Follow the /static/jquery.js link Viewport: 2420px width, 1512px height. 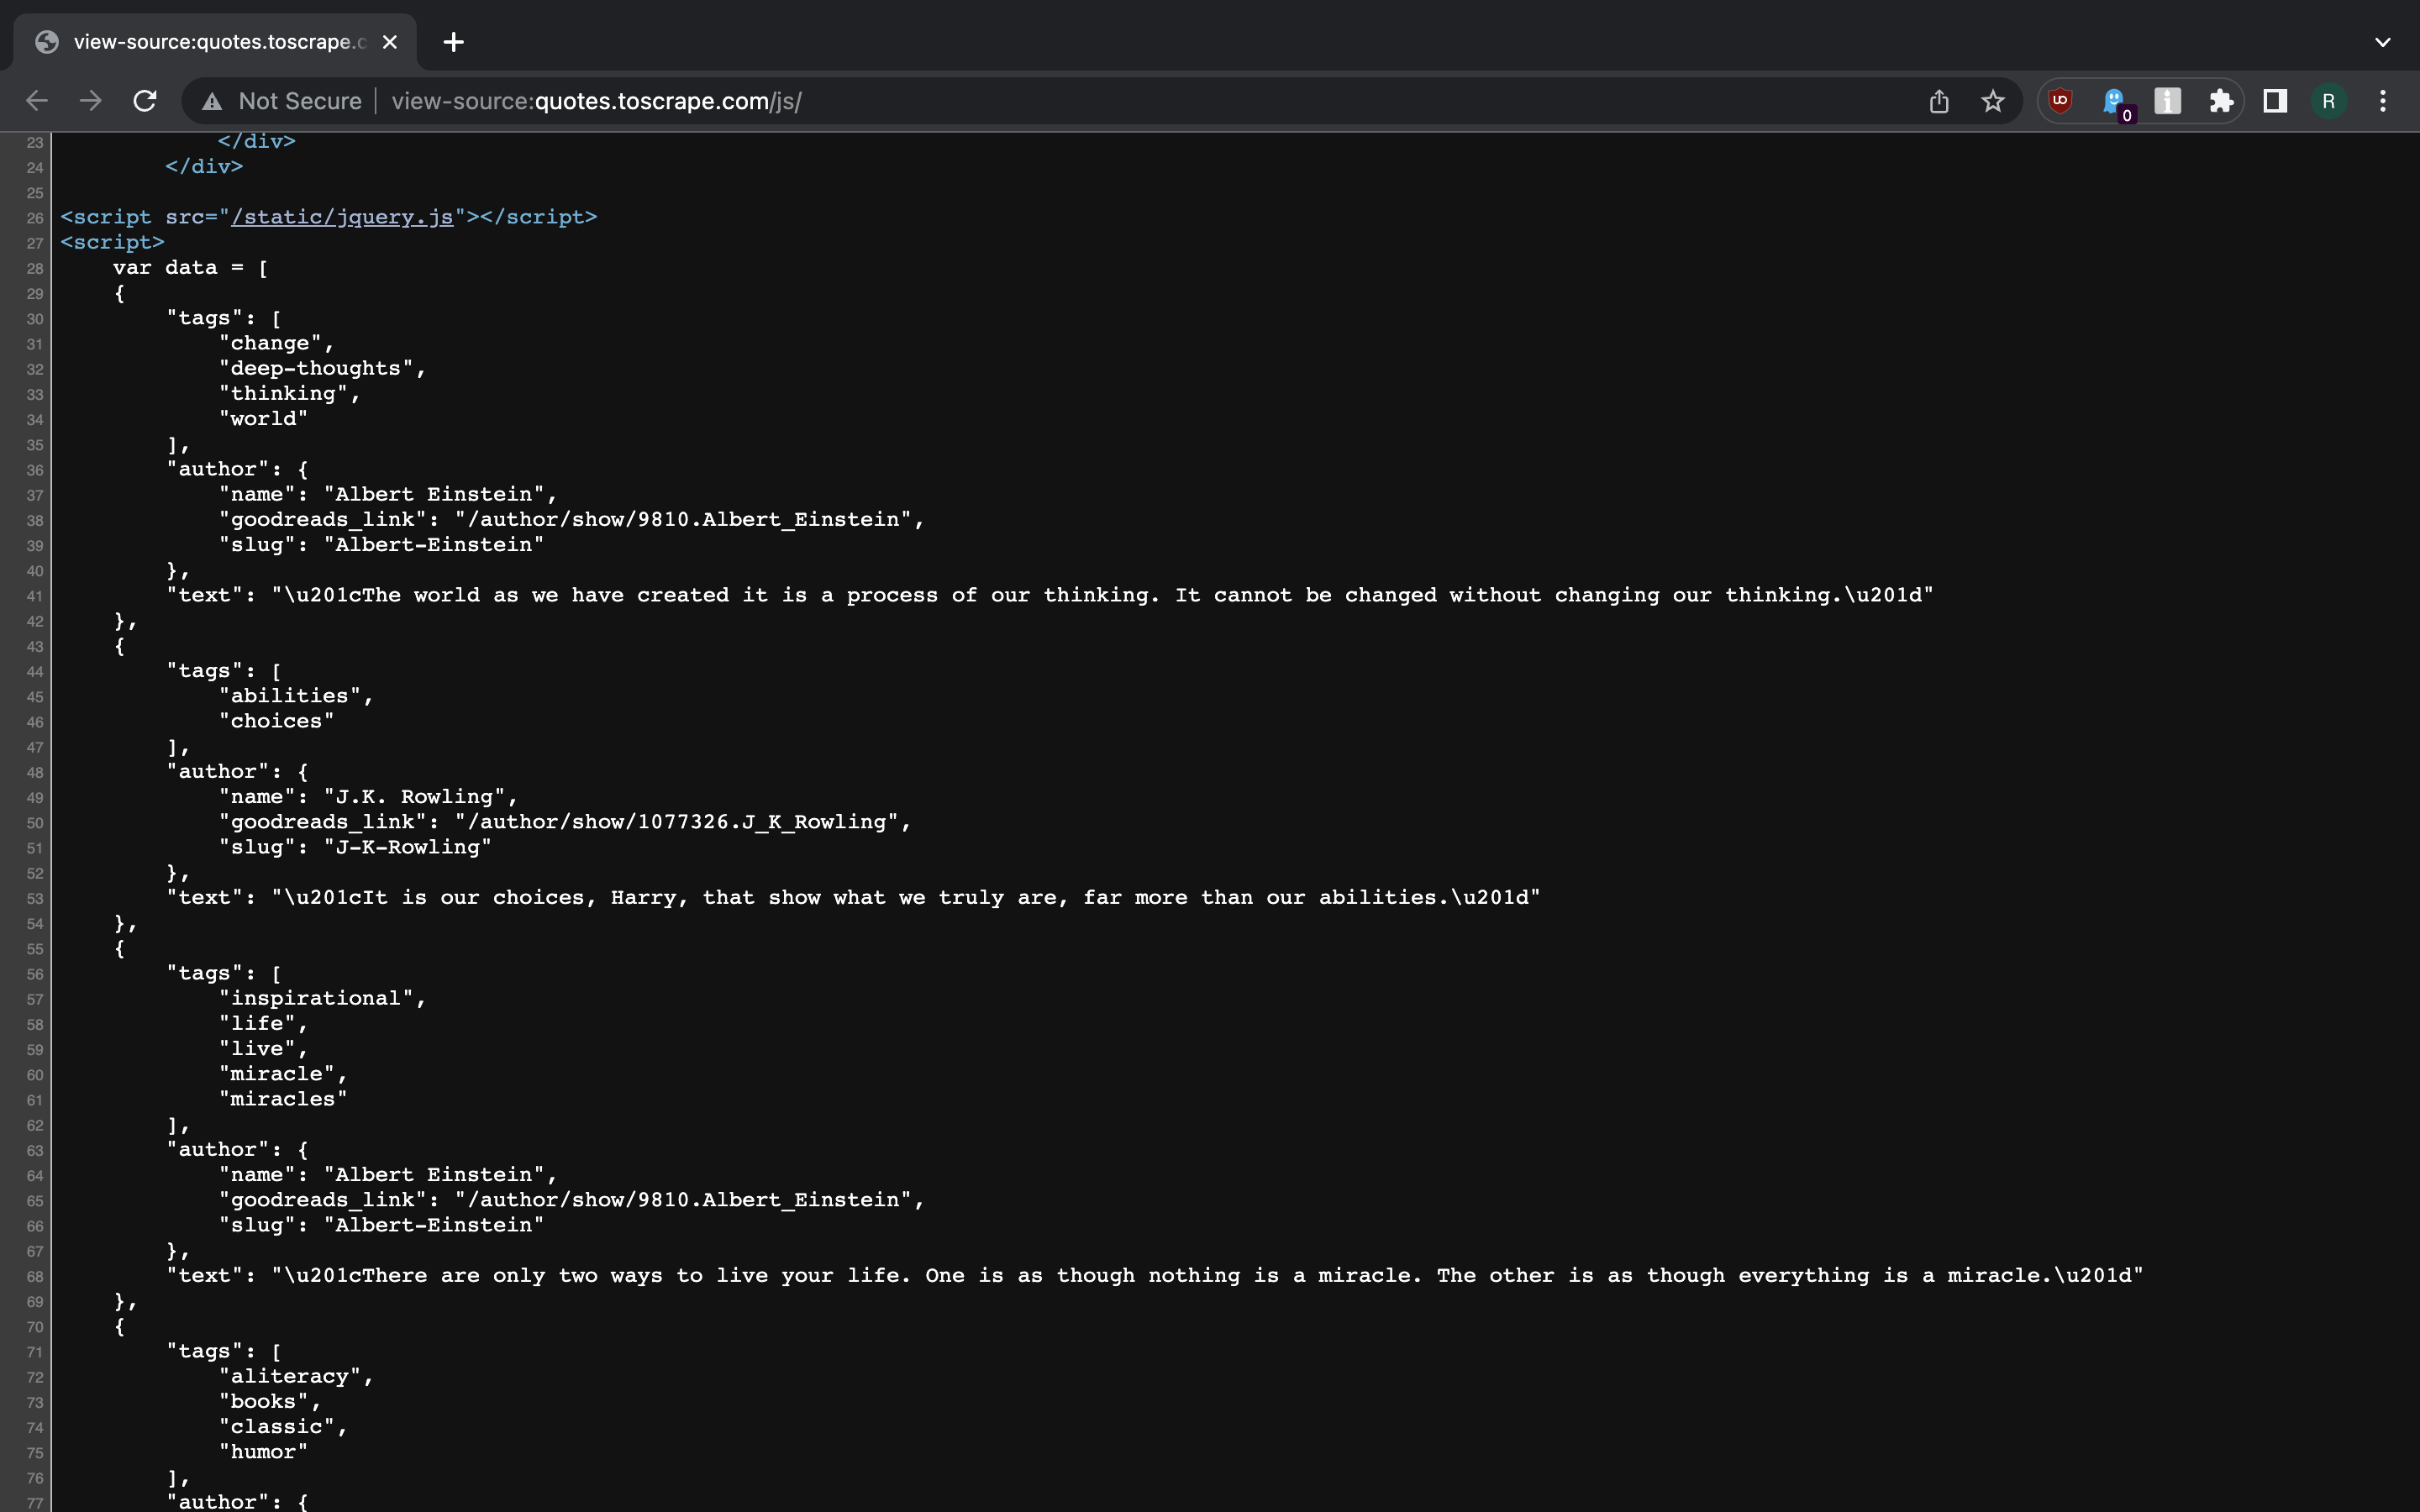pos(342,217)
